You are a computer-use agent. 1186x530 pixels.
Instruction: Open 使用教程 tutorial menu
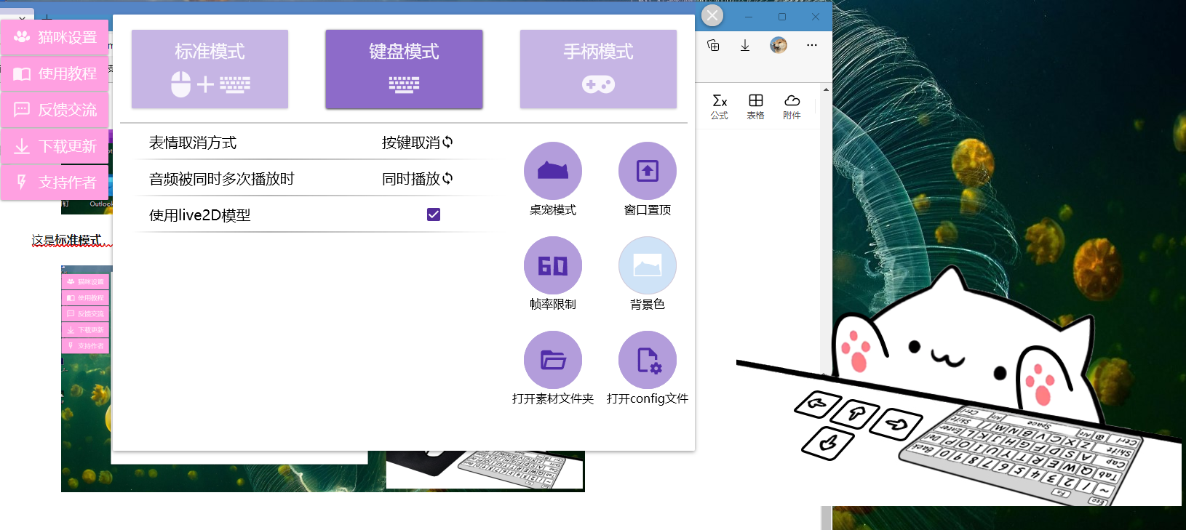click(x=55, y=73)
